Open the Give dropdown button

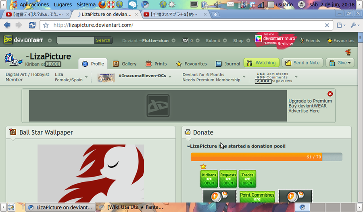340,63
